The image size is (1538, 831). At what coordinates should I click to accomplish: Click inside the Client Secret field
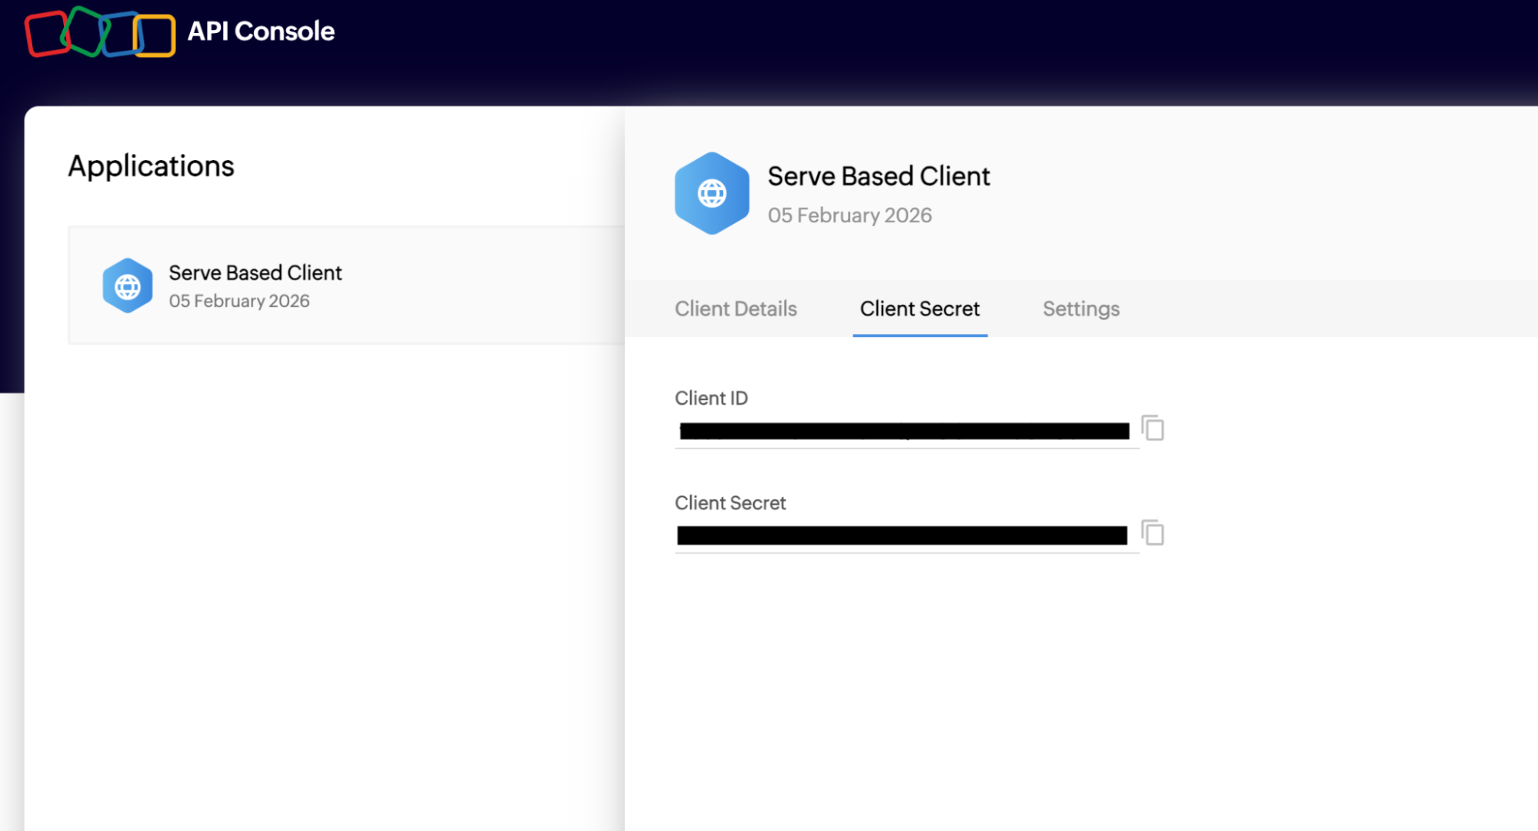(x=902, y=536)
